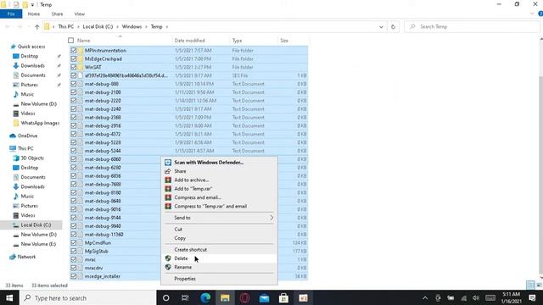Toggle the select-all checkbox in header
Image resolution: width=543 pixels, height=305 pixels.
pos(71,41)
